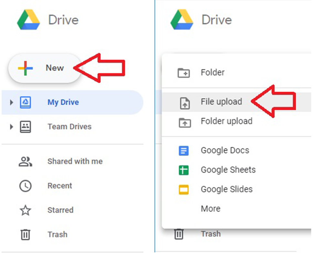Screen dimensions: 317x253
Task: Click the Starred star icon
Action: (25, 210)
